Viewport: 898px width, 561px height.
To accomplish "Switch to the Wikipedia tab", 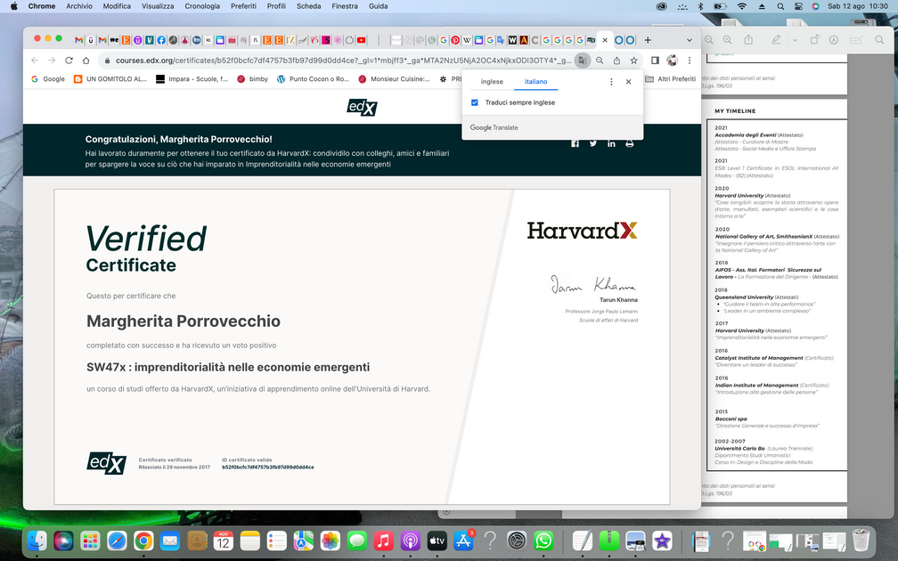I will tap(467, 40).
